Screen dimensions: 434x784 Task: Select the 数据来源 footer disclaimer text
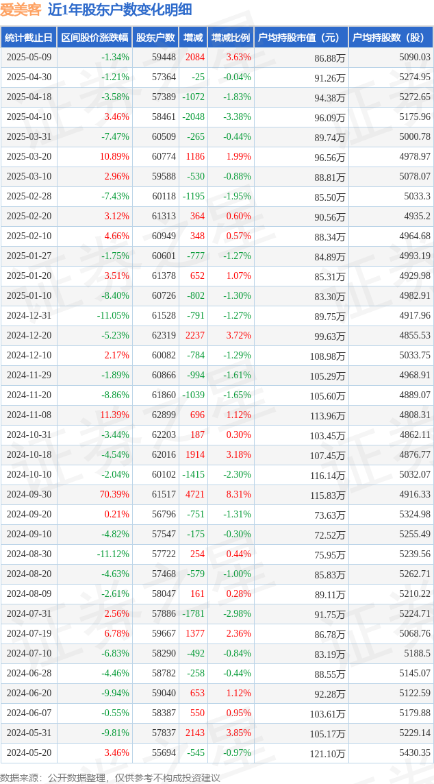pyautogui.click(x=110, y=777)
